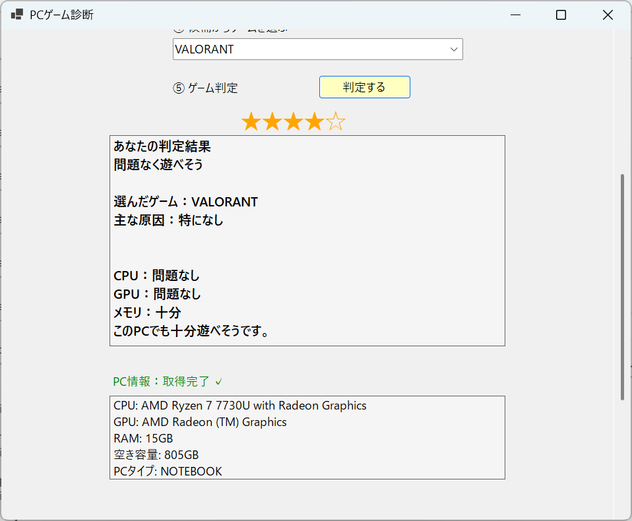Screen dimensions: 632x521
Task: Click the ⑤ ゲーム判定 label
Action: point(205,88)
